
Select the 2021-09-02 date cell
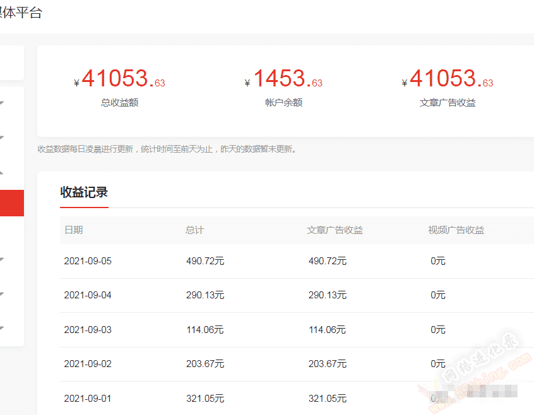(88, 364)
